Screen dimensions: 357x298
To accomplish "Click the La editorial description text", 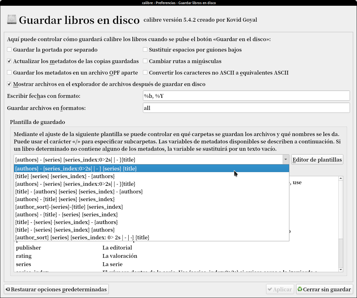I will point(117,248).
